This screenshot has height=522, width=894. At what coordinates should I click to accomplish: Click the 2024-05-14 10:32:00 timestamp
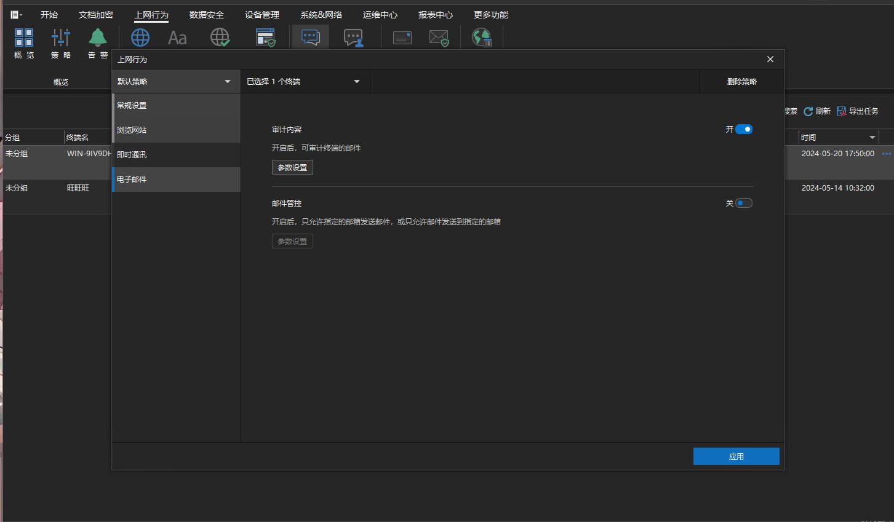point(838,188)
